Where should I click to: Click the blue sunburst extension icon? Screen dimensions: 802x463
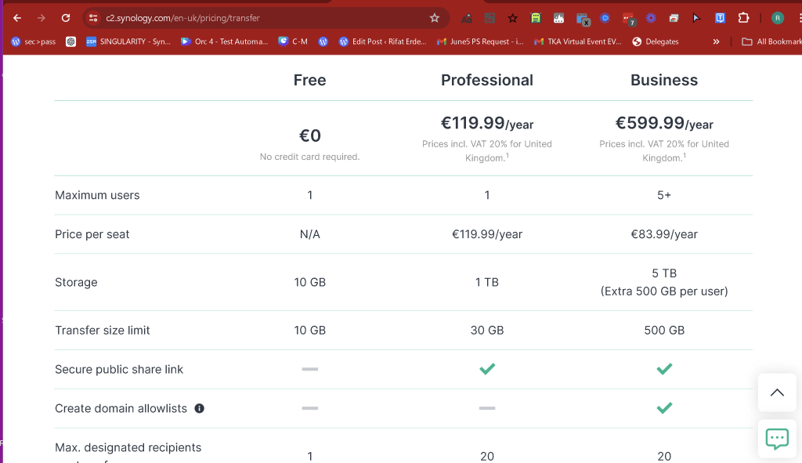click(651, 19)
